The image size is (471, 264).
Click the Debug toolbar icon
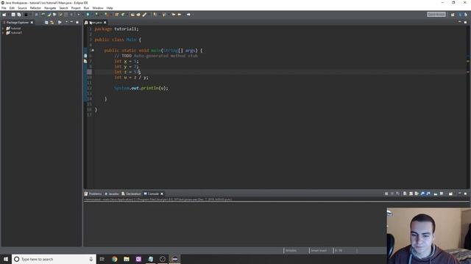79,15
